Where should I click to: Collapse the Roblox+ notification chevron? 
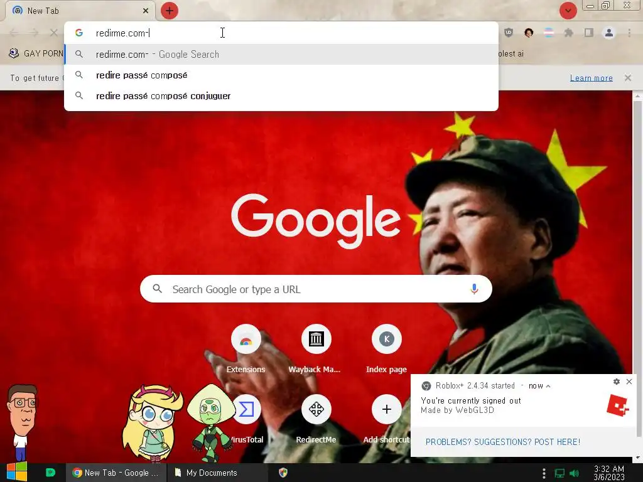(x=548, y=386)
